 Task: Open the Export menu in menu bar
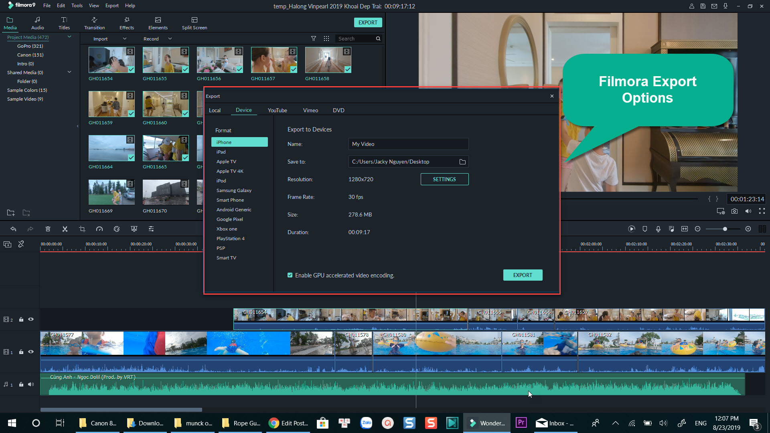click(x=112, y=6)
